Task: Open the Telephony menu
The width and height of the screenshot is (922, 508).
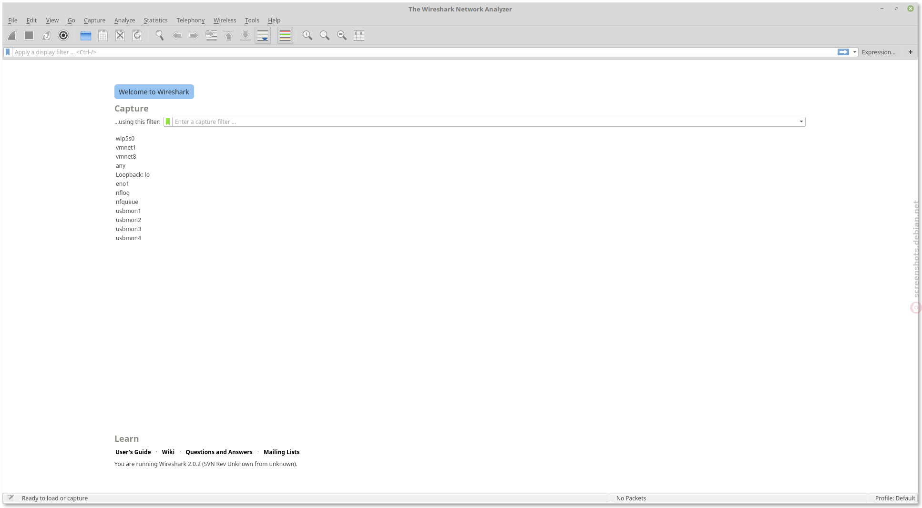Action: pyautogui.click(x=190, y=20)
